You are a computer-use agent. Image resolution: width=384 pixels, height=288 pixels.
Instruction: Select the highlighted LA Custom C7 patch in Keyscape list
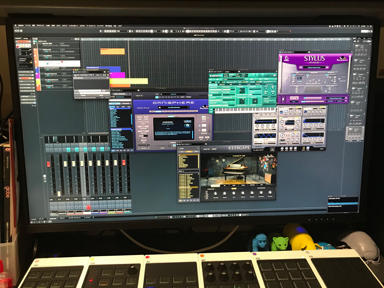click(x=188, y=187)
